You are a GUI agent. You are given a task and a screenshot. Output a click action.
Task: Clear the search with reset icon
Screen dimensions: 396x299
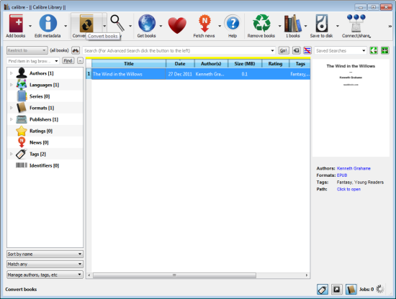[x=296, y=50]
